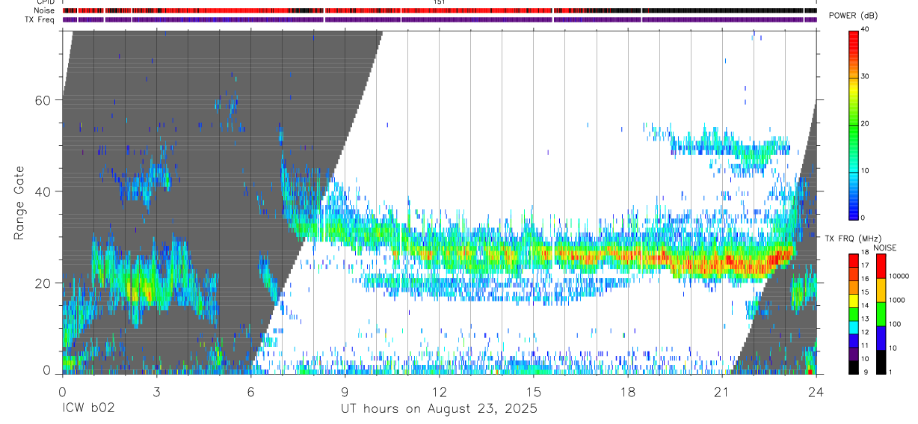Select NOISE swatch between 100 and 1000
The image size is (918, 424).
pos(881,314)
